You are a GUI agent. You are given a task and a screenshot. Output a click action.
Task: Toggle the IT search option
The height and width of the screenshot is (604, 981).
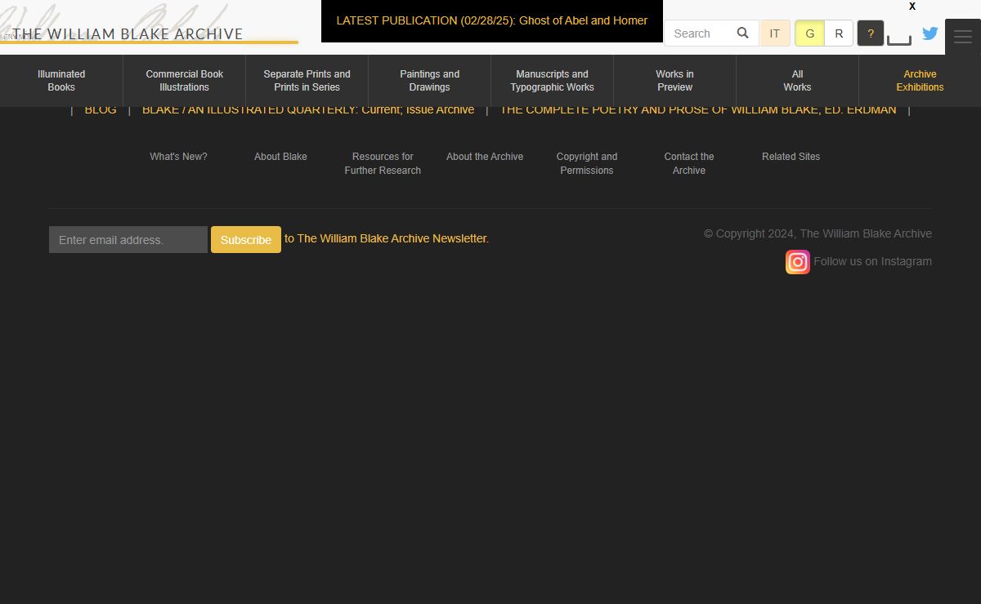[x=774, y=33]
